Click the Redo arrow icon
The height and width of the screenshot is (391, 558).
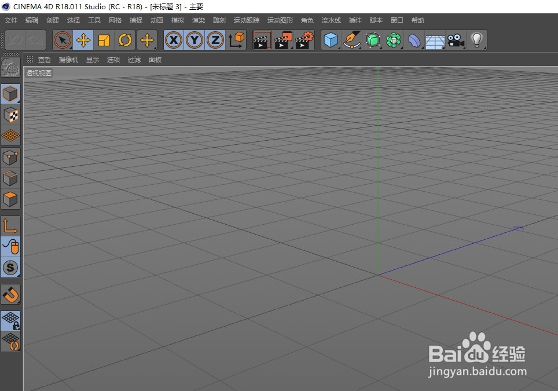click(x=35, y=40)
